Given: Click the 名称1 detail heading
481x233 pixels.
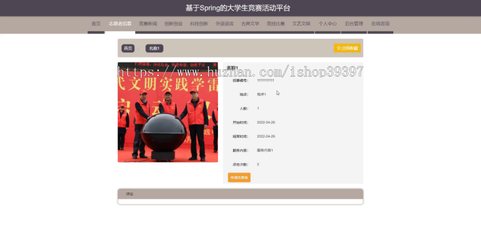Looking at the screenshot, I should tap(232, 68).
